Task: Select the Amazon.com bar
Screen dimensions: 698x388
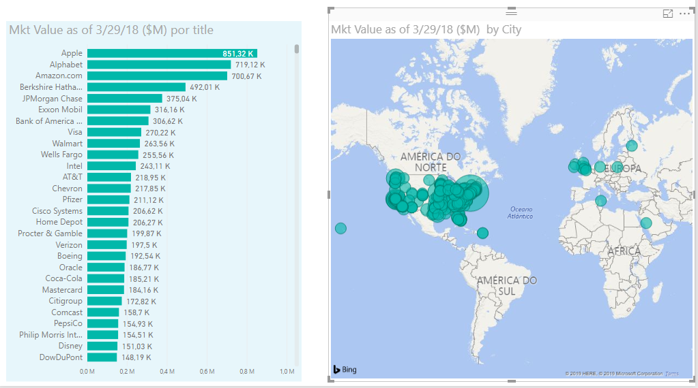Action: click(157, 76)
